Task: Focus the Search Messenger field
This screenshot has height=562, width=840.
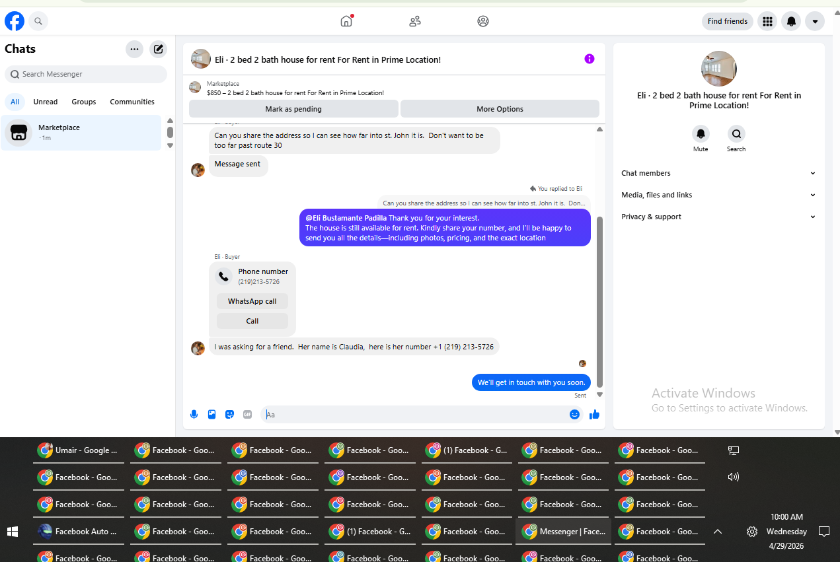Action: click(x=86, y=74)
